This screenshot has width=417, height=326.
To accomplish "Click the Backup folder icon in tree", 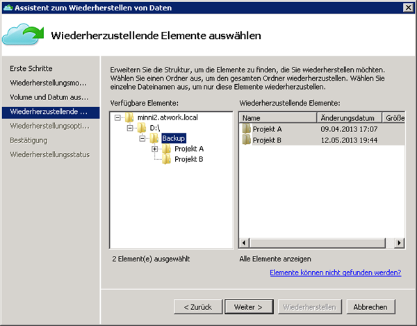I will coord(154,138).
